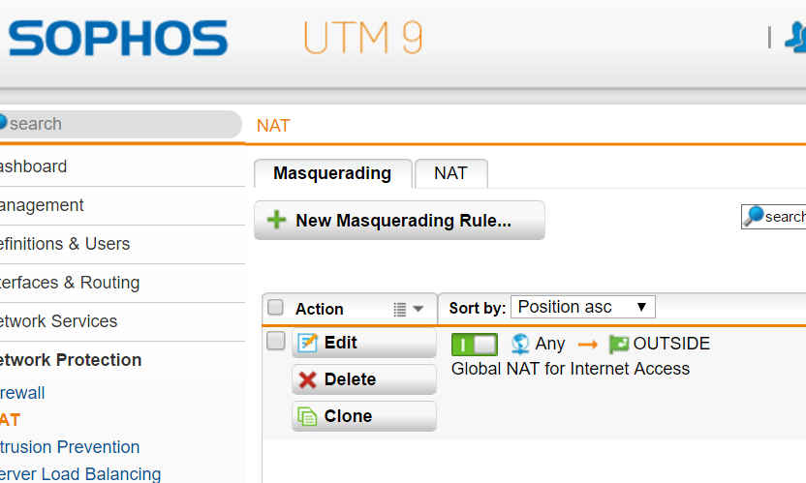Toggle the masquerading rule status switch off

point(475,345)
